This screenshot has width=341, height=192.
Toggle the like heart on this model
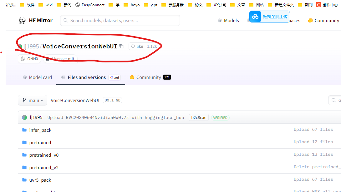(x=133, y=46)
